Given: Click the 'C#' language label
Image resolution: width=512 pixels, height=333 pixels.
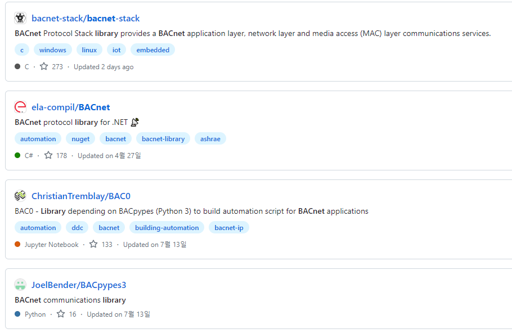Looking at the screenshot, I should 29,156.
